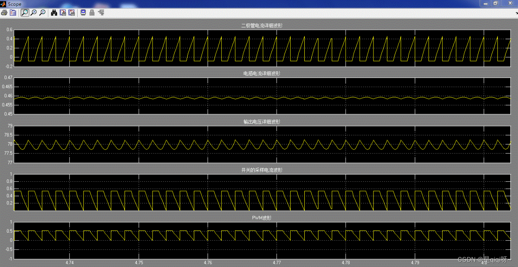Image resolution: width=518 pixels, height=267 pixels.
Task: Click the MATLAB logo in the title bar
Action: [x=3, y=4]
